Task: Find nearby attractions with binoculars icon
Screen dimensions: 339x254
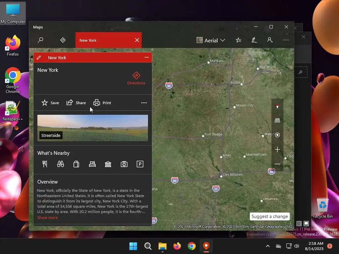Action: tap(61, 164)
